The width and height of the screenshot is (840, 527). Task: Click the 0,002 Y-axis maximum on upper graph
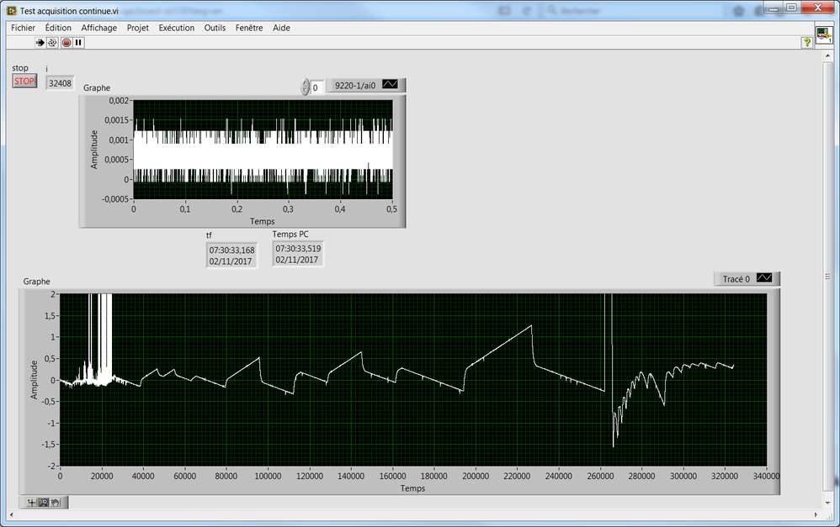[119, 101]
